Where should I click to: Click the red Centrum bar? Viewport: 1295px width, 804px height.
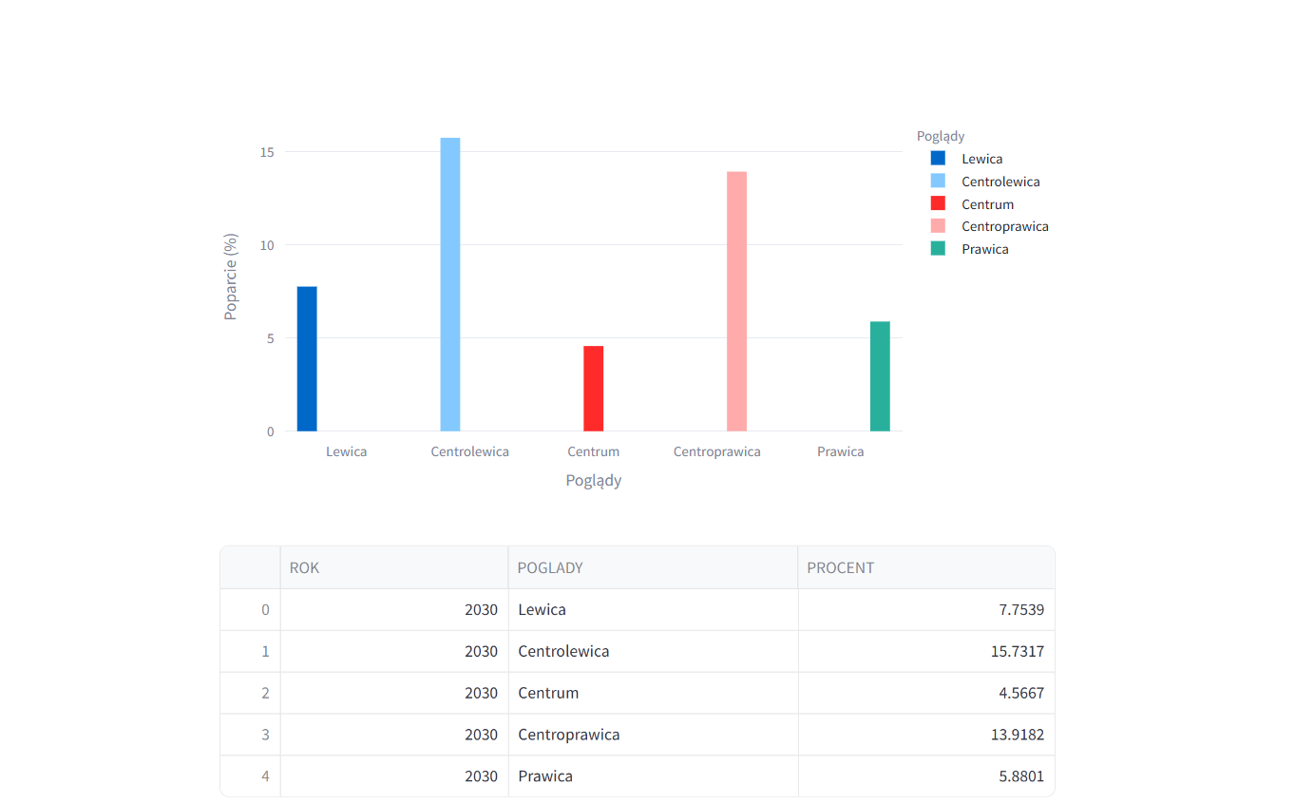[594, 389]
